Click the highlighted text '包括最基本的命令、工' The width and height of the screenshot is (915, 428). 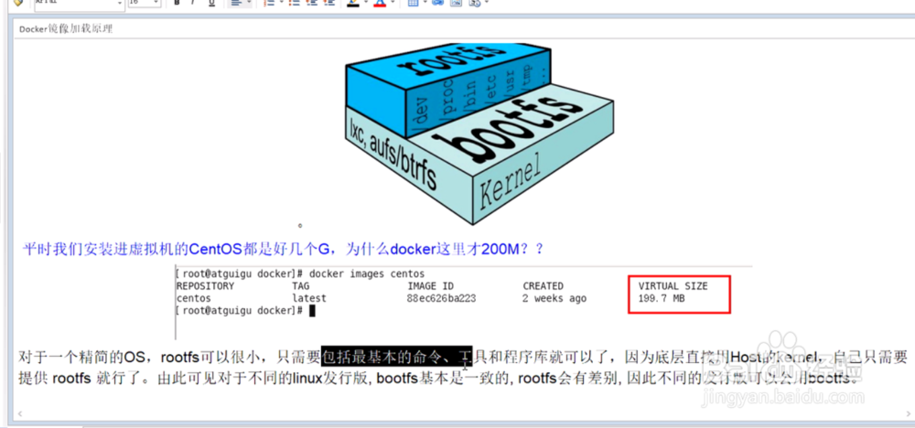(397, 355)
